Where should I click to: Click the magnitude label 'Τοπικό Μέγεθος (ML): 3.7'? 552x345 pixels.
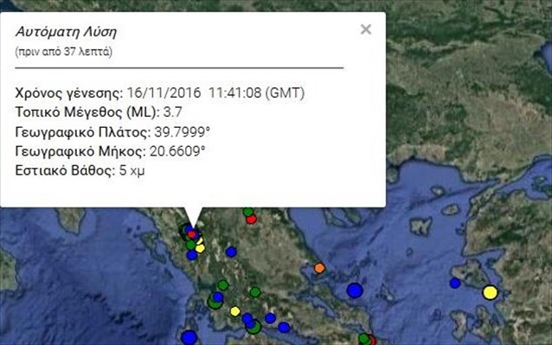[99, 112]
